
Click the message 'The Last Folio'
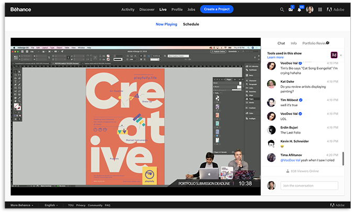[x=291, y=133]
